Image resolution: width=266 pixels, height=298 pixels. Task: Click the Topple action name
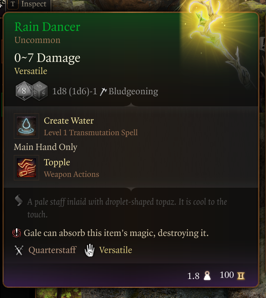tap(57, 162)
